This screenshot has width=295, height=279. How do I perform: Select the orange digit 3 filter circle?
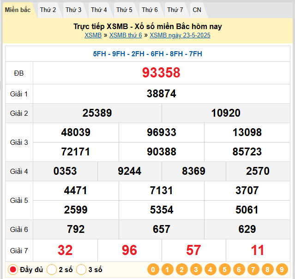196,270
